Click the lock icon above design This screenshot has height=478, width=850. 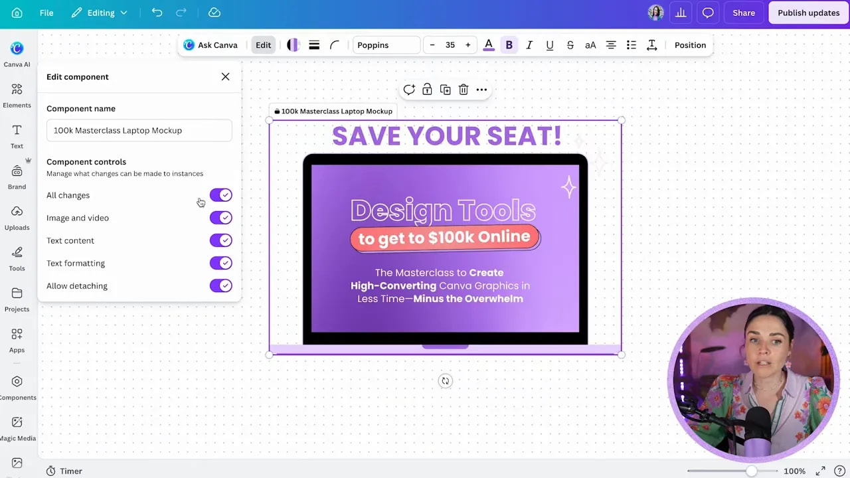pyautogui.click(x=427, y=90)
